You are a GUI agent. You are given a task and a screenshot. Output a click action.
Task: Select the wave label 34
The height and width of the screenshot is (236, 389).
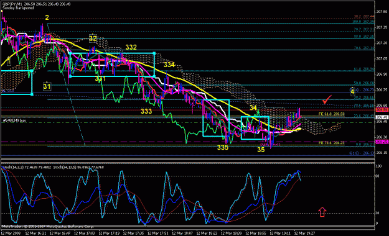pos(253,107)
